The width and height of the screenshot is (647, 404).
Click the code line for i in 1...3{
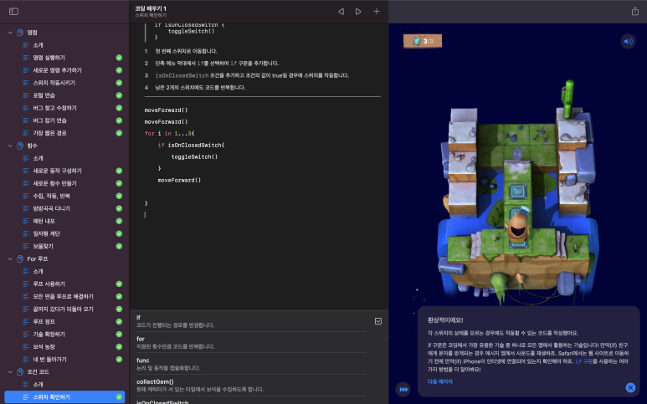(169, 134)
